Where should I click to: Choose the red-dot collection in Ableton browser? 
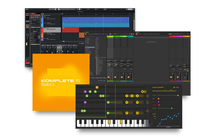pos(88,39)
